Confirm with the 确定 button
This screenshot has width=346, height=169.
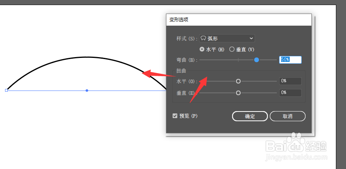pos(250,116)
